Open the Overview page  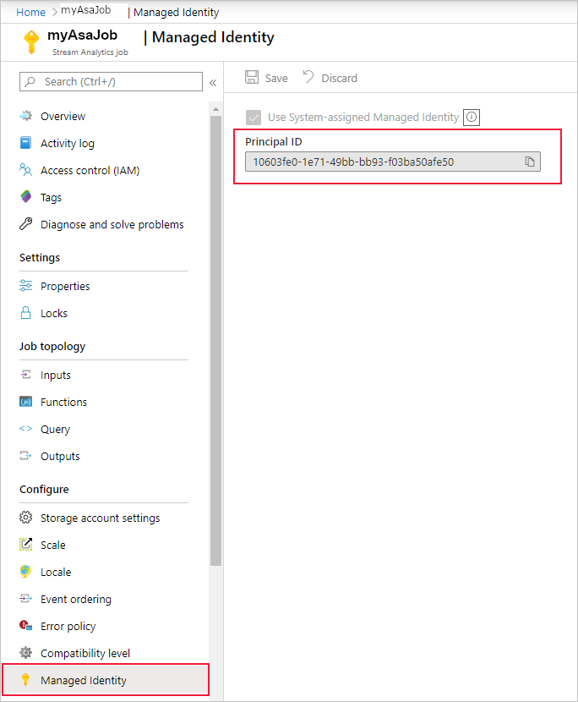[63, 116]
